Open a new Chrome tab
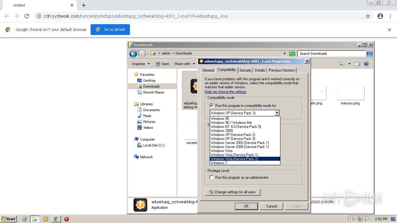 [x=84, y=5]
